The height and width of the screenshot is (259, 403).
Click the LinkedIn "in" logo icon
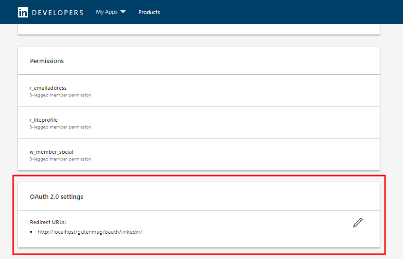(23, 13)
